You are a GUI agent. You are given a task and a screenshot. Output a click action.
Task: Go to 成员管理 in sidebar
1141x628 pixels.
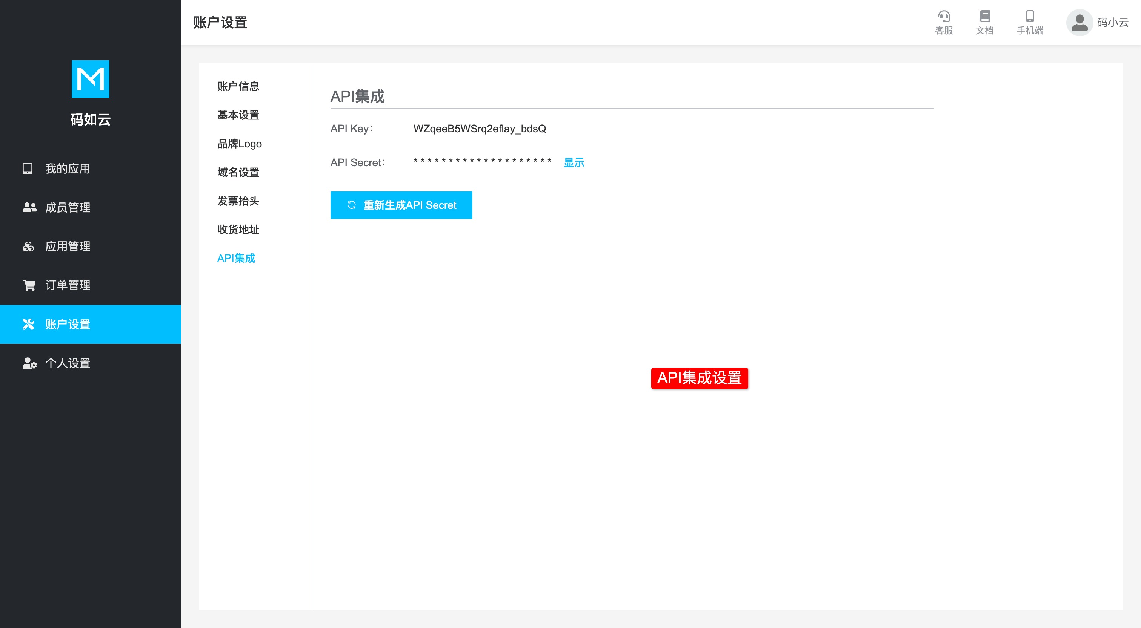[x=90, y=208]
